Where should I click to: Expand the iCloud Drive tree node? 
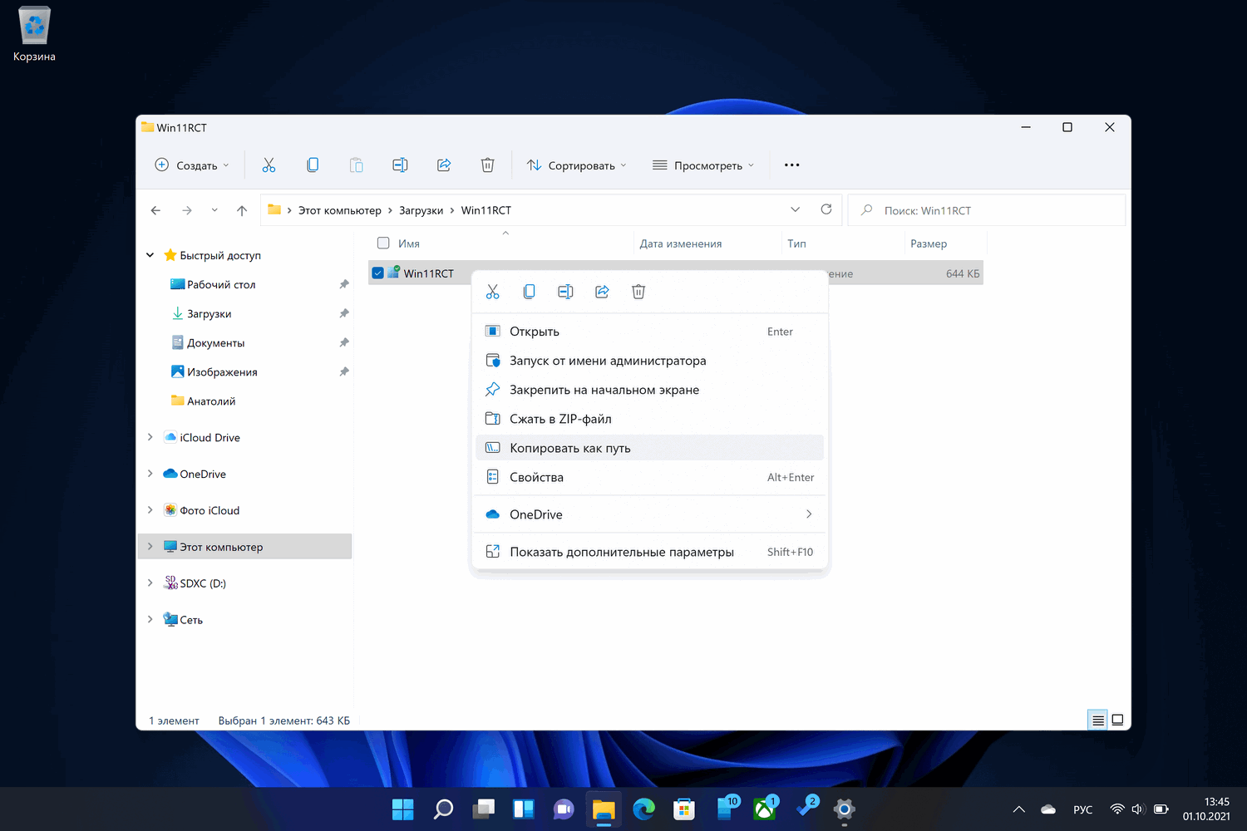coord(150,437)
